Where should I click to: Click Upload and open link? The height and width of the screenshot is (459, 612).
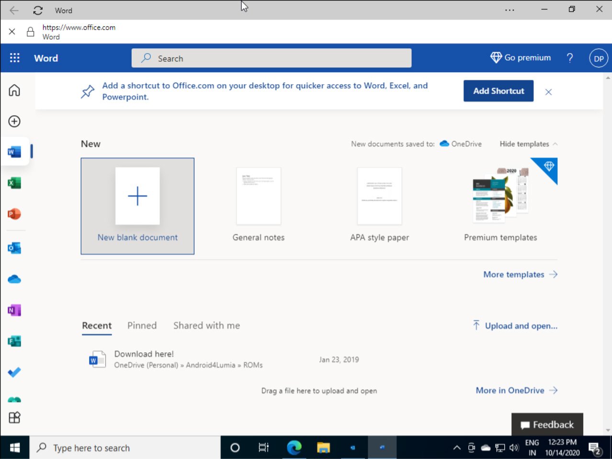point(515,326)
